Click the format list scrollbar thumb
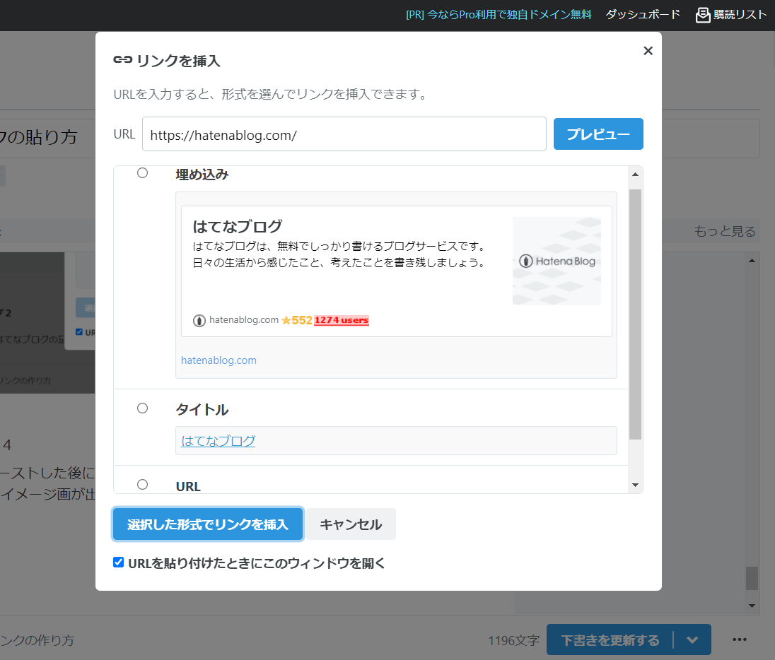 pyautogui.click(x=635, y=314)
